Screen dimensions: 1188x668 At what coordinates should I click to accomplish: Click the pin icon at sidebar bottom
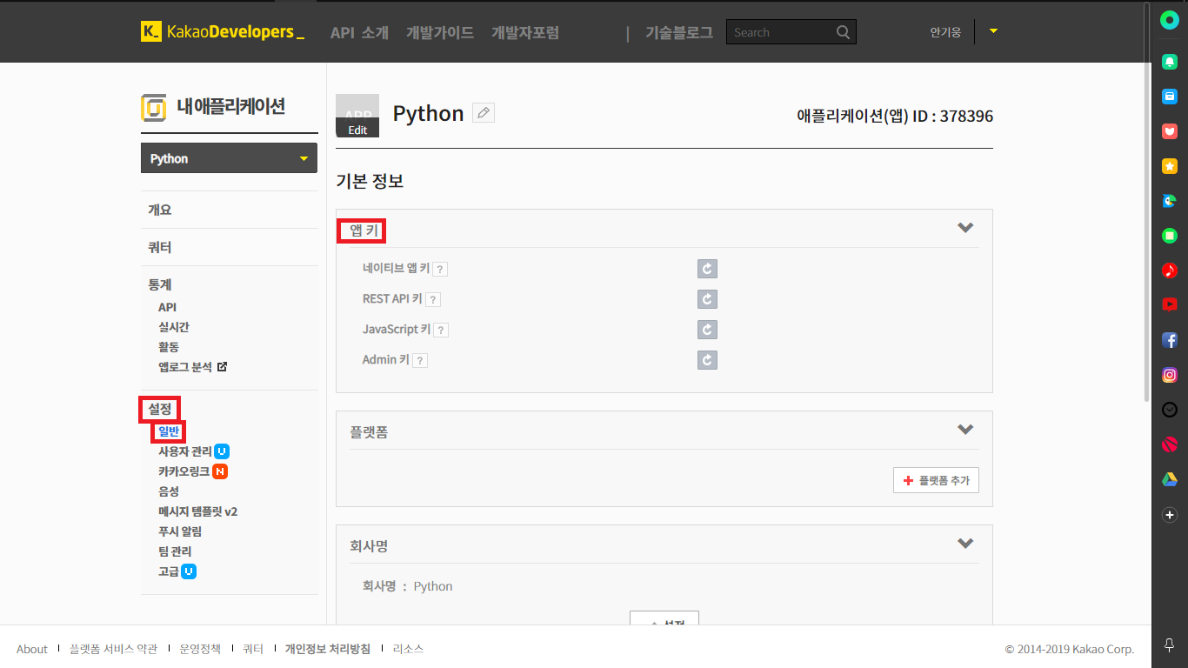(x=1170, y=645)
